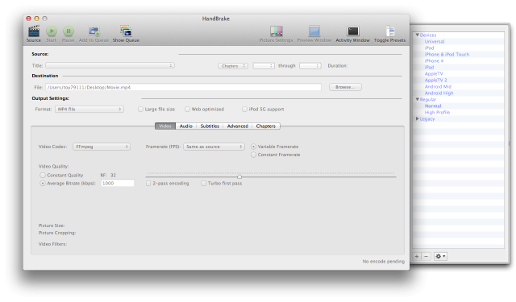Click the Browse... destination button
516x302 pixels.
[x=345, y=87]
